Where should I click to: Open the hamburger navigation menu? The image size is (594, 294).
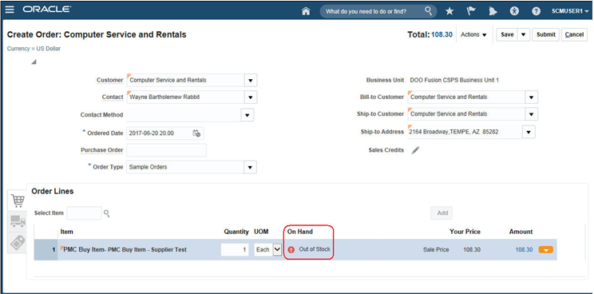(9, 10)
